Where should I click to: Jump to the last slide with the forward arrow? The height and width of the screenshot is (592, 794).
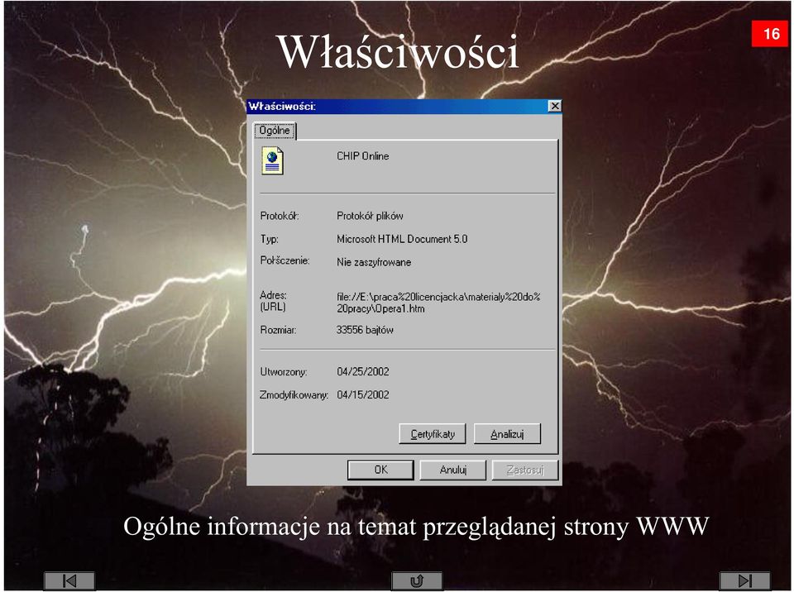click(745, 580)
